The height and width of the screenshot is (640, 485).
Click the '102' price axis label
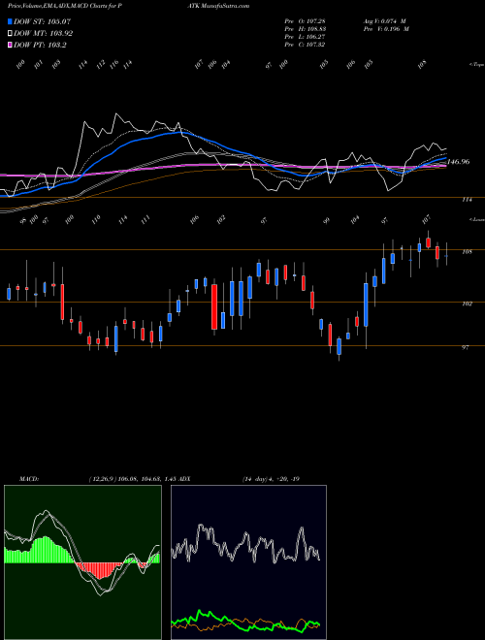[467, 304]
